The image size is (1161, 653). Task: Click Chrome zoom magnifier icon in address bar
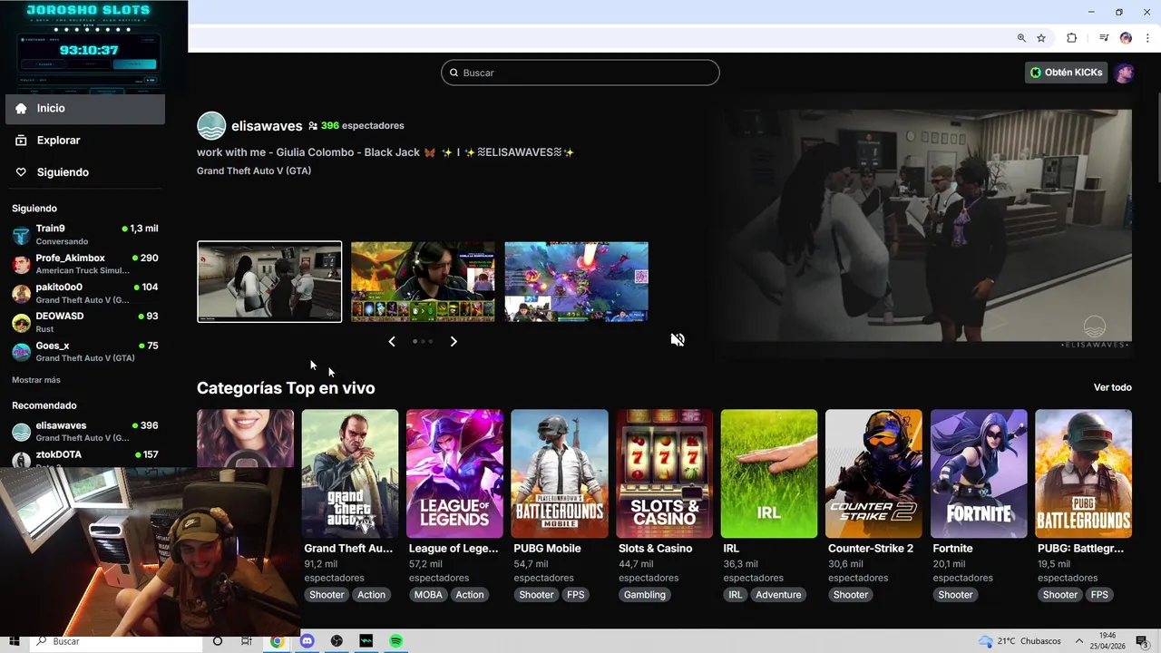pyautogui.click(x=1021, y=38)
